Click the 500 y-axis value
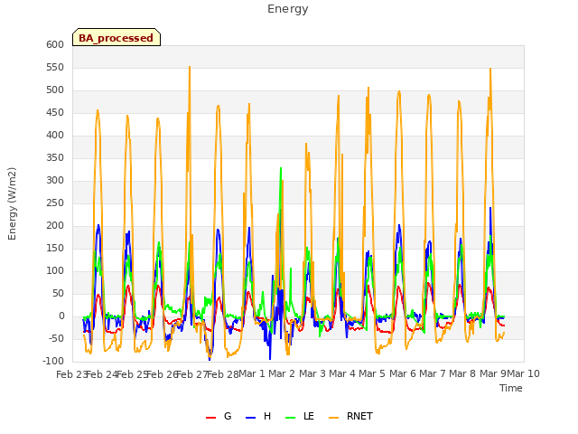 point(55,90)
